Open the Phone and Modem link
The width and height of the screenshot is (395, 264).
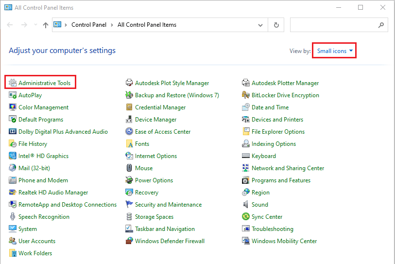(x=43, y=180)
